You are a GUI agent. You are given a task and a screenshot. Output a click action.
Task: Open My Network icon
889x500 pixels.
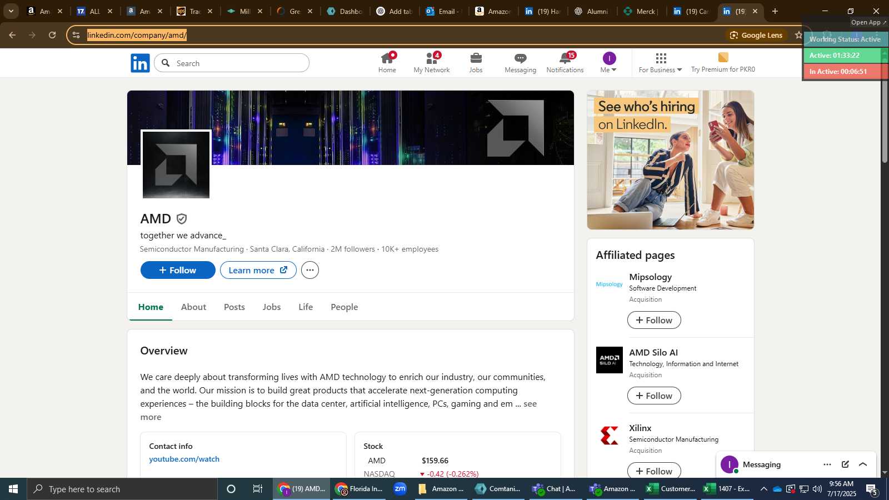click(x=432, y=63)
